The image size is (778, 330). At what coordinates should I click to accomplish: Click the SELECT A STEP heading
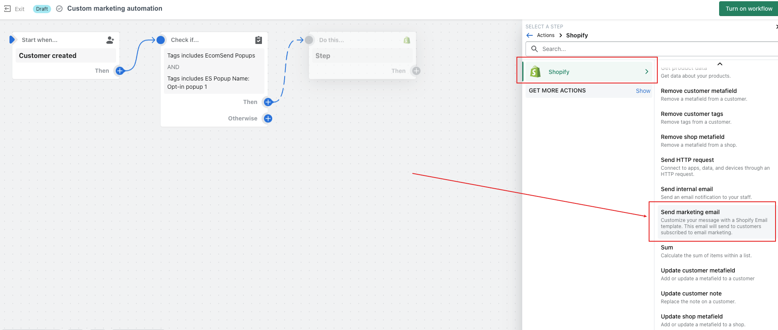(544, 26)
